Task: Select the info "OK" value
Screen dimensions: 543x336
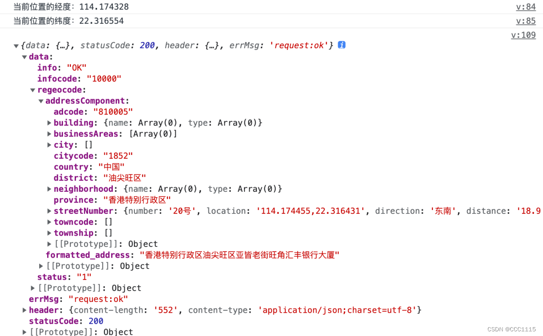Action: pyautogui.click(x=77, y=68)
